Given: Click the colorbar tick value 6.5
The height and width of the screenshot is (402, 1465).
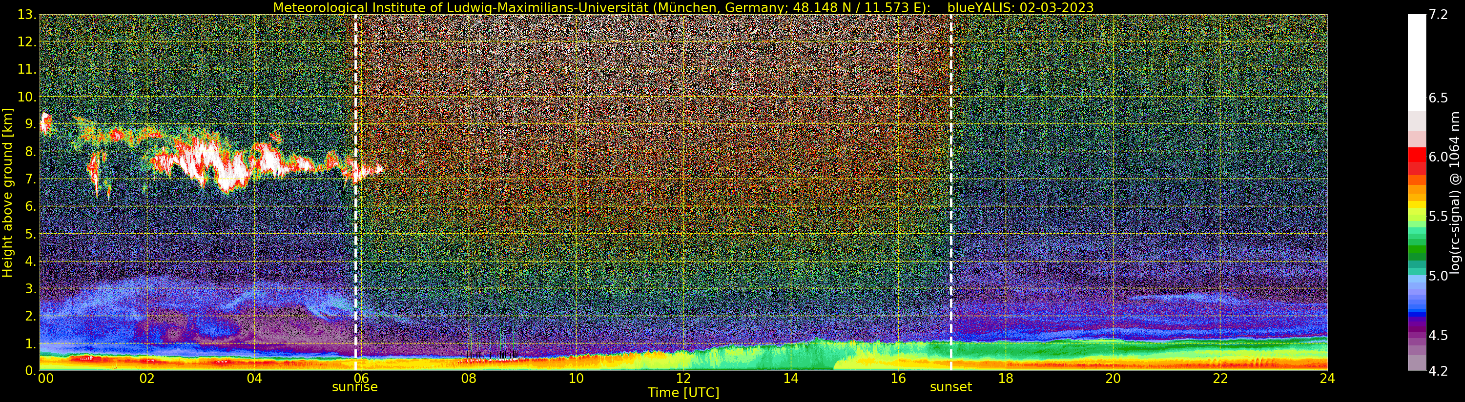Looking at the screenshot, I should coord(1438,98).
